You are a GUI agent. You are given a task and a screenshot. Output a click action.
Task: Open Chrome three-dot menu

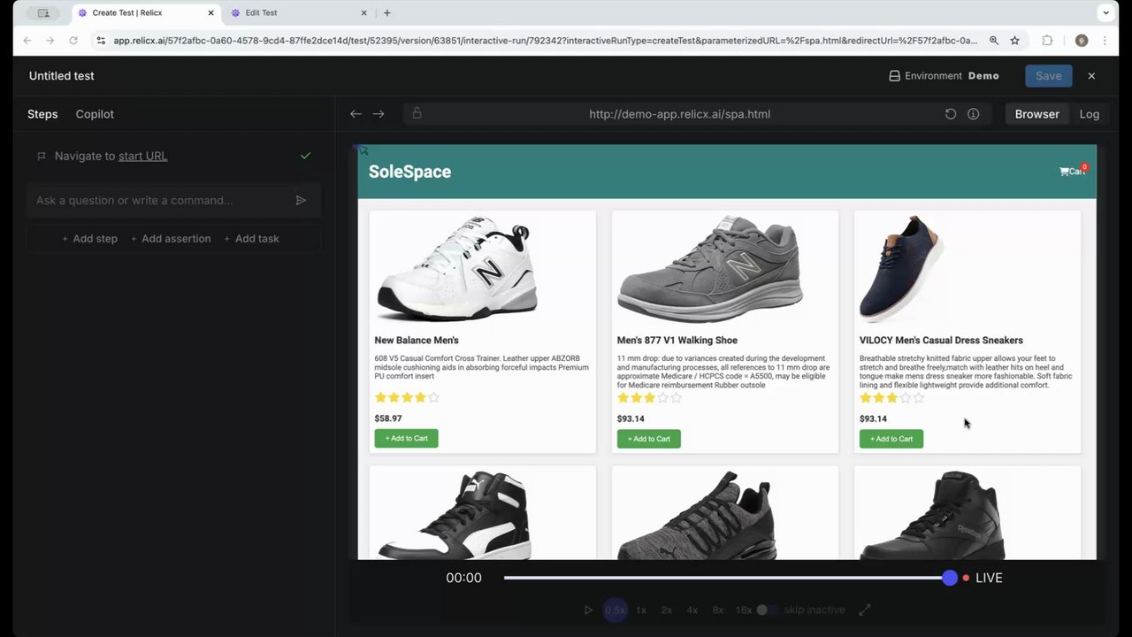(x=1105, y=41)
